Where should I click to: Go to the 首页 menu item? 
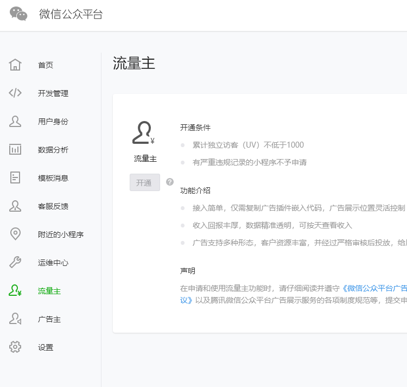point(46,65)
